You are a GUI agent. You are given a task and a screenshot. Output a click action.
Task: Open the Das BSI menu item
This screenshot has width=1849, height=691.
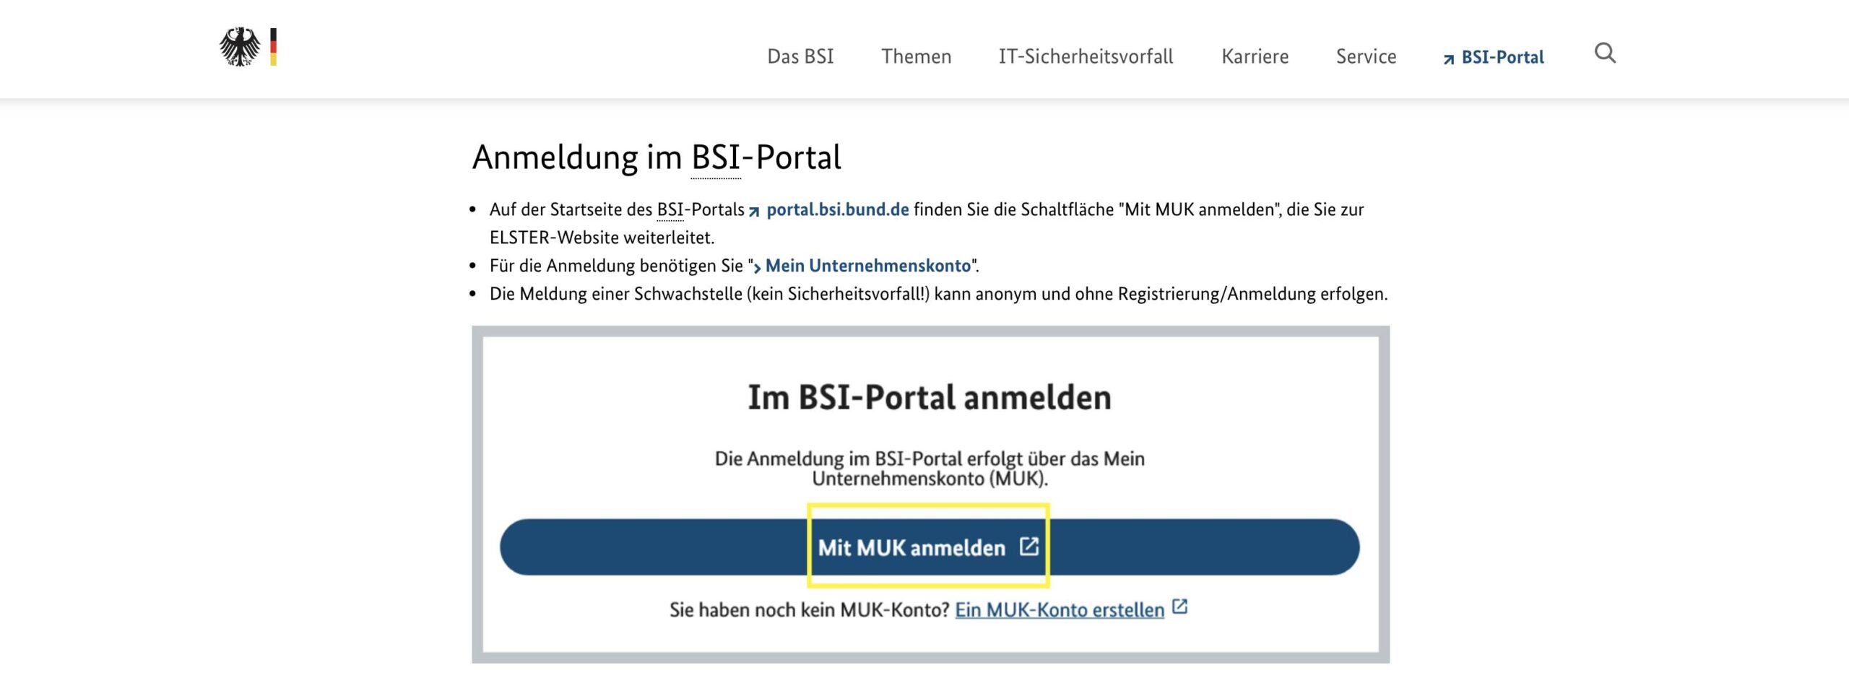point(800,57)
